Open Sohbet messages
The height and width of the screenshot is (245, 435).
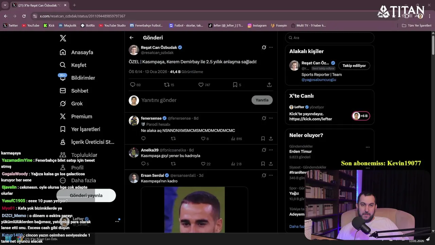(x=74, y=91)
